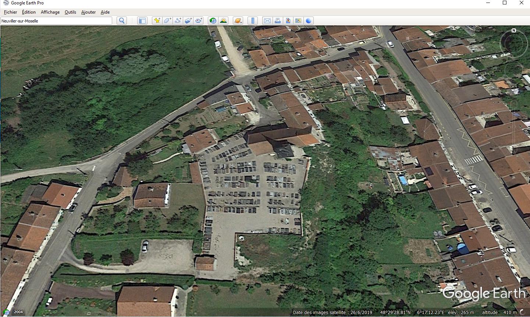Open Google Earth web globe icon

click(x=309, y=21)
